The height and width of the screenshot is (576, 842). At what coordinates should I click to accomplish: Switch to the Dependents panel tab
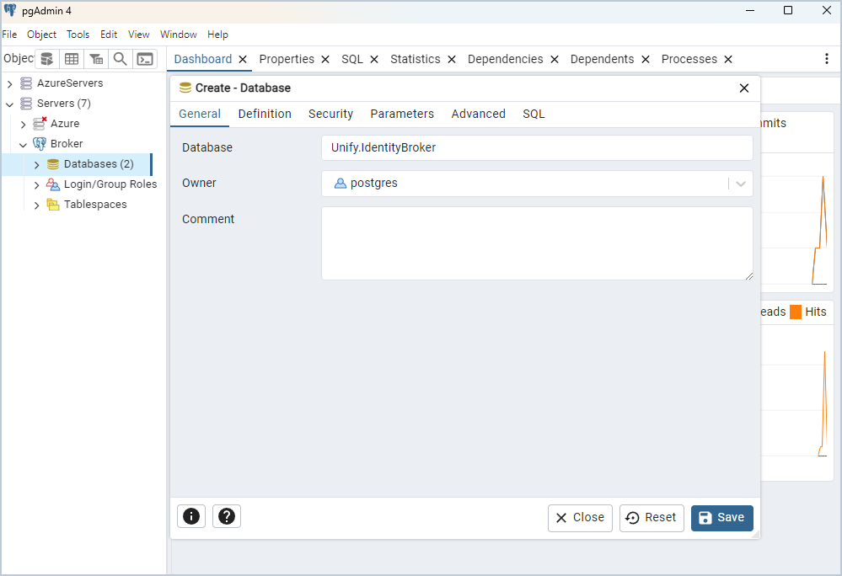click(x=602, y=59)
